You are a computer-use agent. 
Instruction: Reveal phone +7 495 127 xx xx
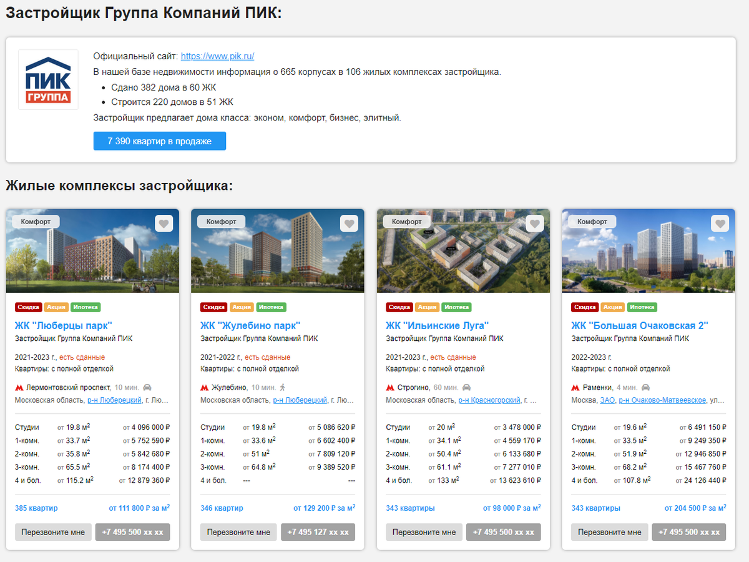[318, 532]
